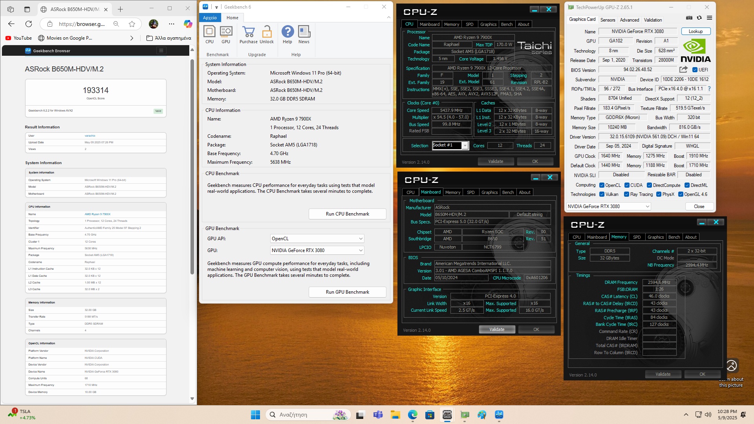Open the varachio user link

pos(90,136)
